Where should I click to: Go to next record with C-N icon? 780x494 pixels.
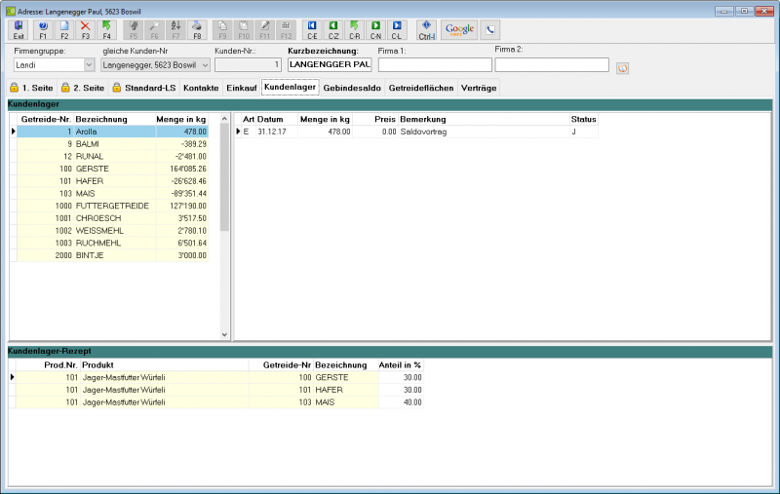pos(375,30)
